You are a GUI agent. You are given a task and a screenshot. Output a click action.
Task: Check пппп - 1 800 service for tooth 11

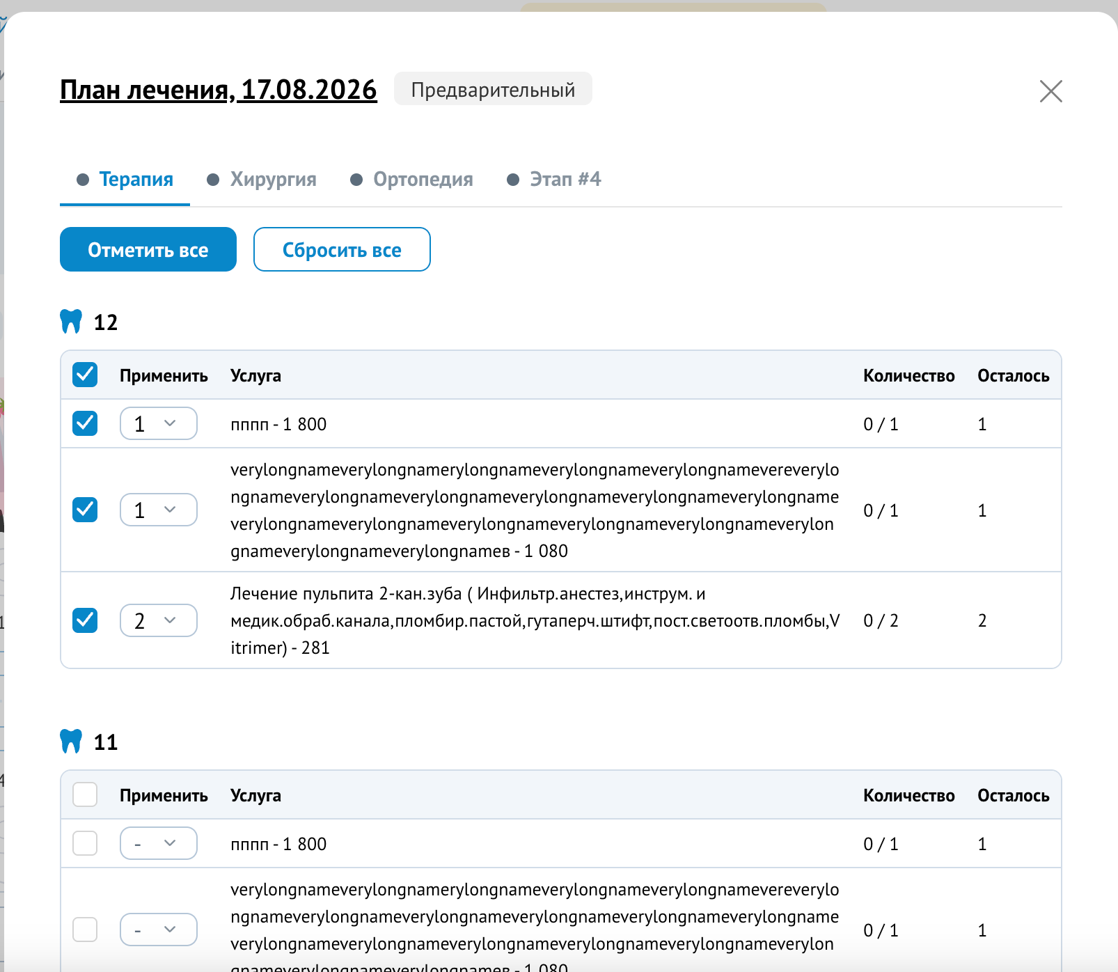coord(85,843)
